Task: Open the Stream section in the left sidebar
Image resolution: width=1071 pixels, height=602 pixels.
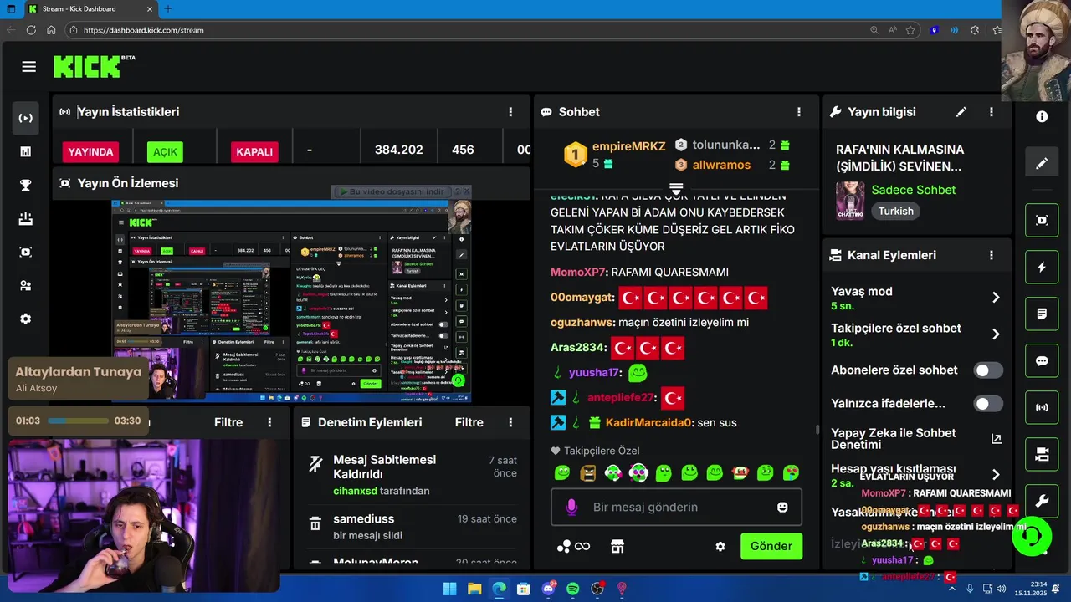Action: coord(26,118)
